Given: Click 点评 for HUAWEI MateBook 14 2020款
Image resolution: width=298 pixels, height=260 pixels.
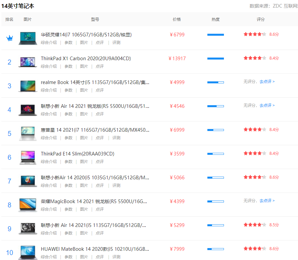Looking at the screenshot, I should tap(100, 257).
